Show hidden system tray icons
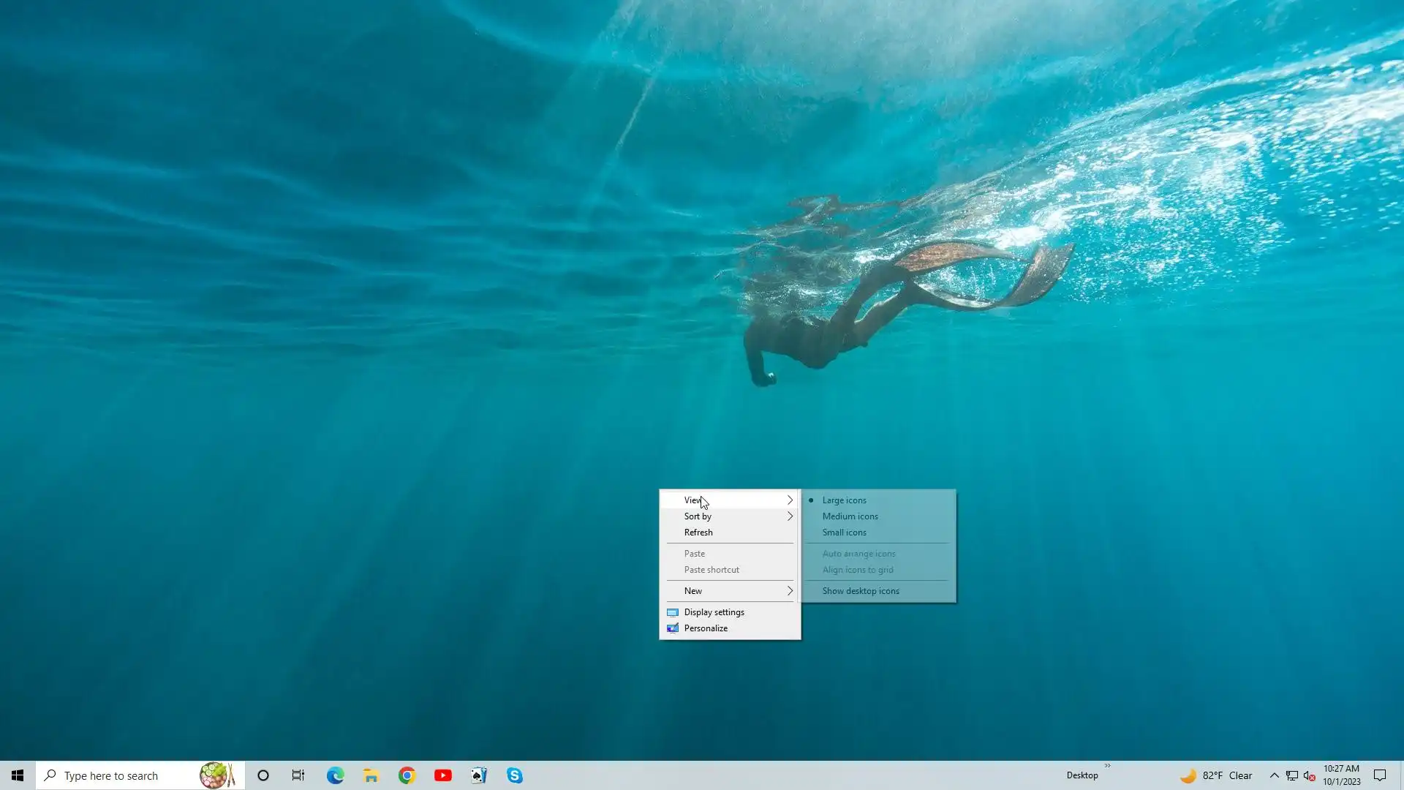Image resolution: width=1404 pixels, height=790 pixels. click(1274, 775)
